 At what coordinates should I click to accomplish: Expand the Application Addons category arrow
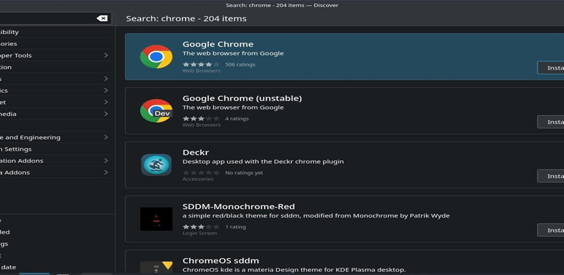tap(106, 161)
